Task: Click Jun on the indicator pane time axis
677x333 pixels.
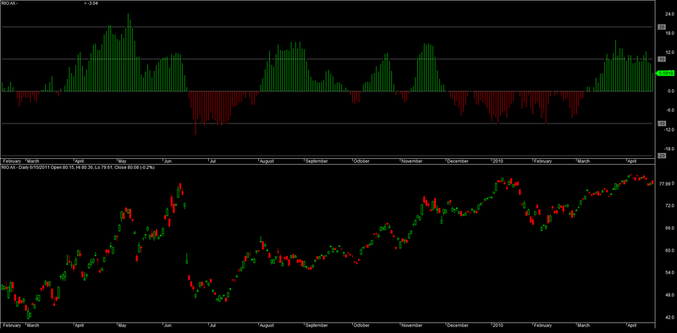Action: (x=168, y=161)
